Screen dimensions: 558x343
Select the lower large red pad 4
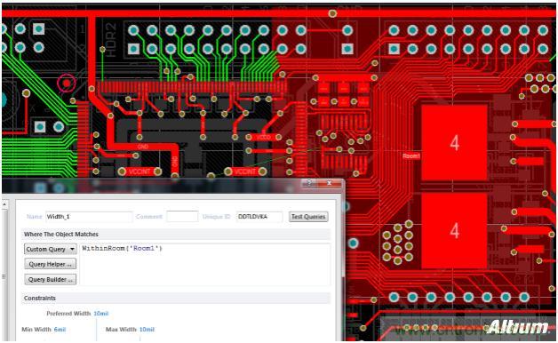tap(454, 230)
